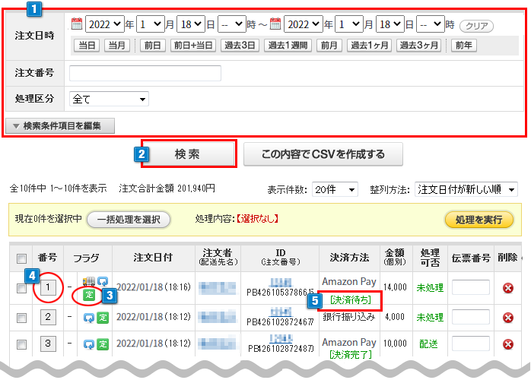Viewport: 531px width, 380px height.
Task: Click the 前年 quick date button
Action: click(x=464, y=46)
